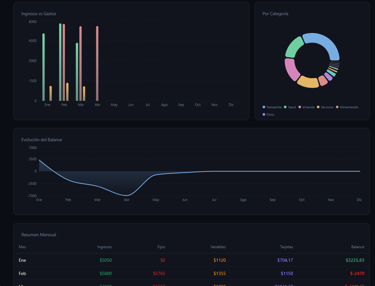
Task: Click the green Mar bar
Action: point(77,72)
